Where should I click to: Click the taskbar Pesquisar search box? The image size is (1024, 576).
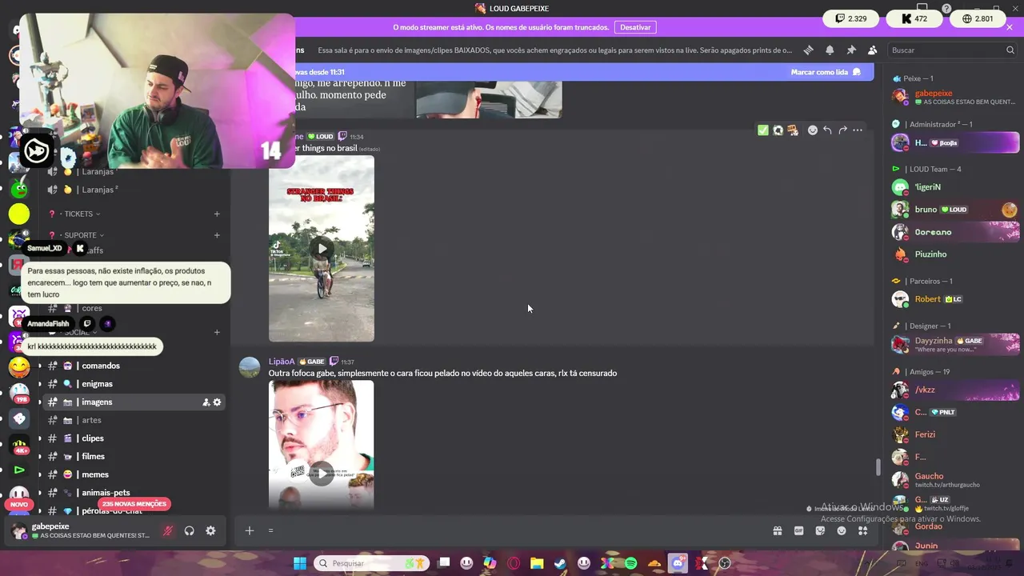[371, 563]
